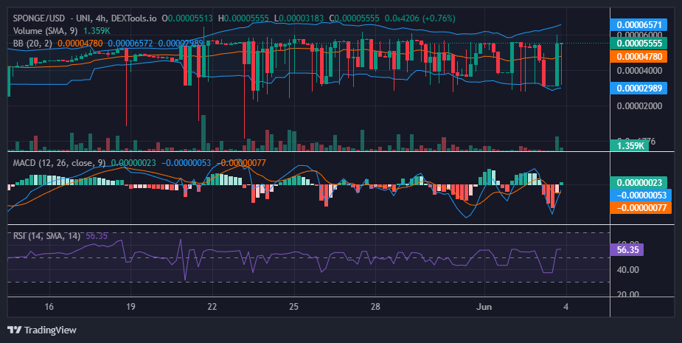682x343 pixels.
Task: Click the Volume legend value 1.359K
Action: coord(97,31)
